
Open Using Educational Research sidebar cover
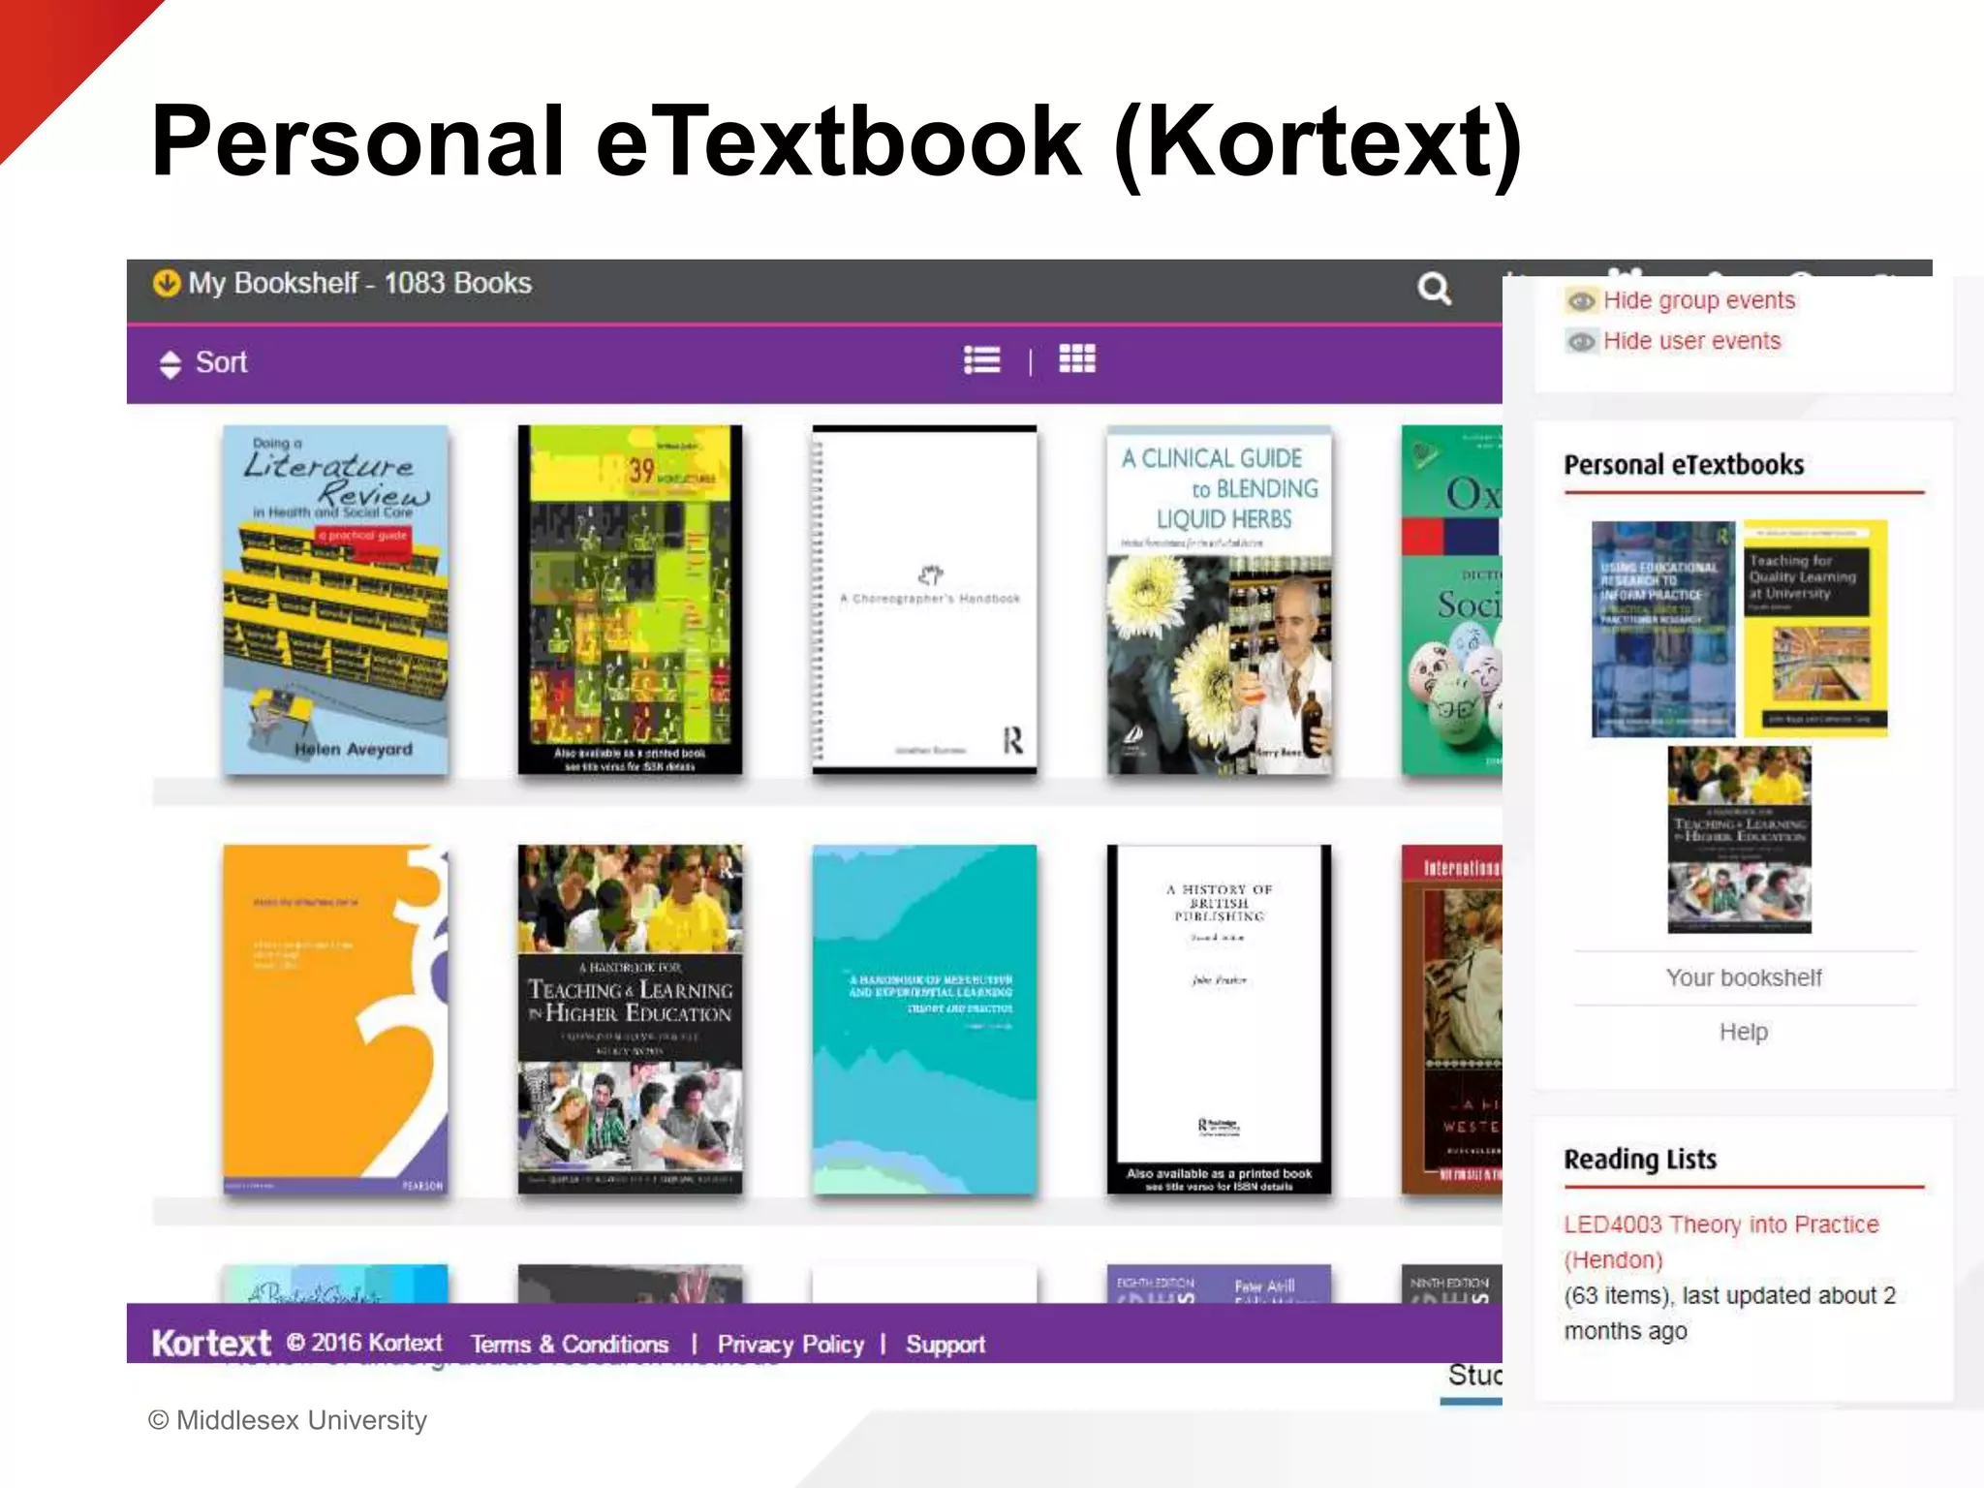tap(1663, 630)
